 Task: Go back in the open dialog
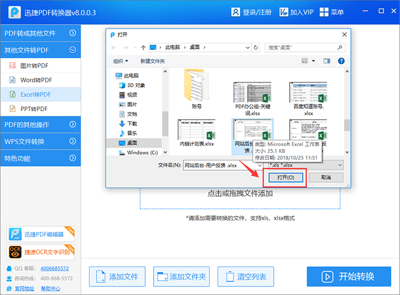point(114,47)
